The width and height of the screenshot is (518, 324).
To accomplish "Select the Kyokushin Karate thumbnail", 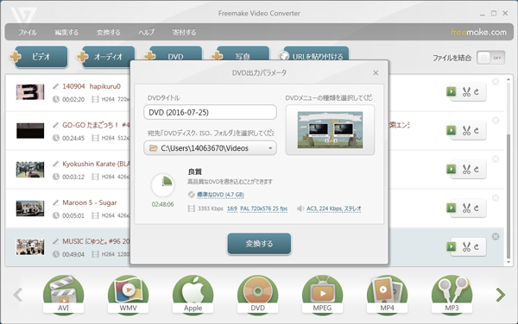I will [30, 170].
